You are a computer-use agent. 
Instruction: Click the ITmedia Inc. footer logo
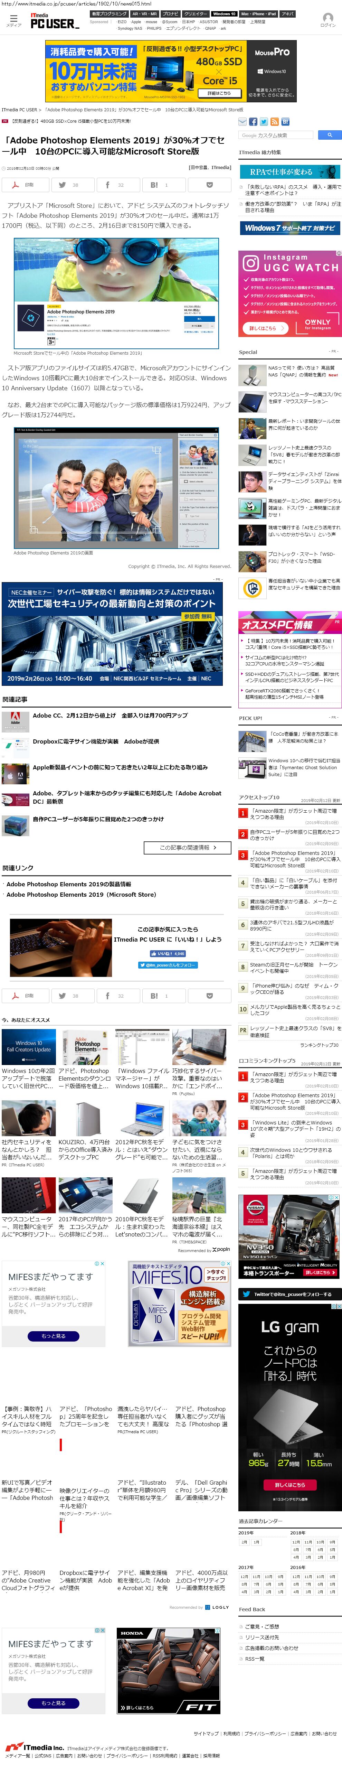[x=34, y=1747]
